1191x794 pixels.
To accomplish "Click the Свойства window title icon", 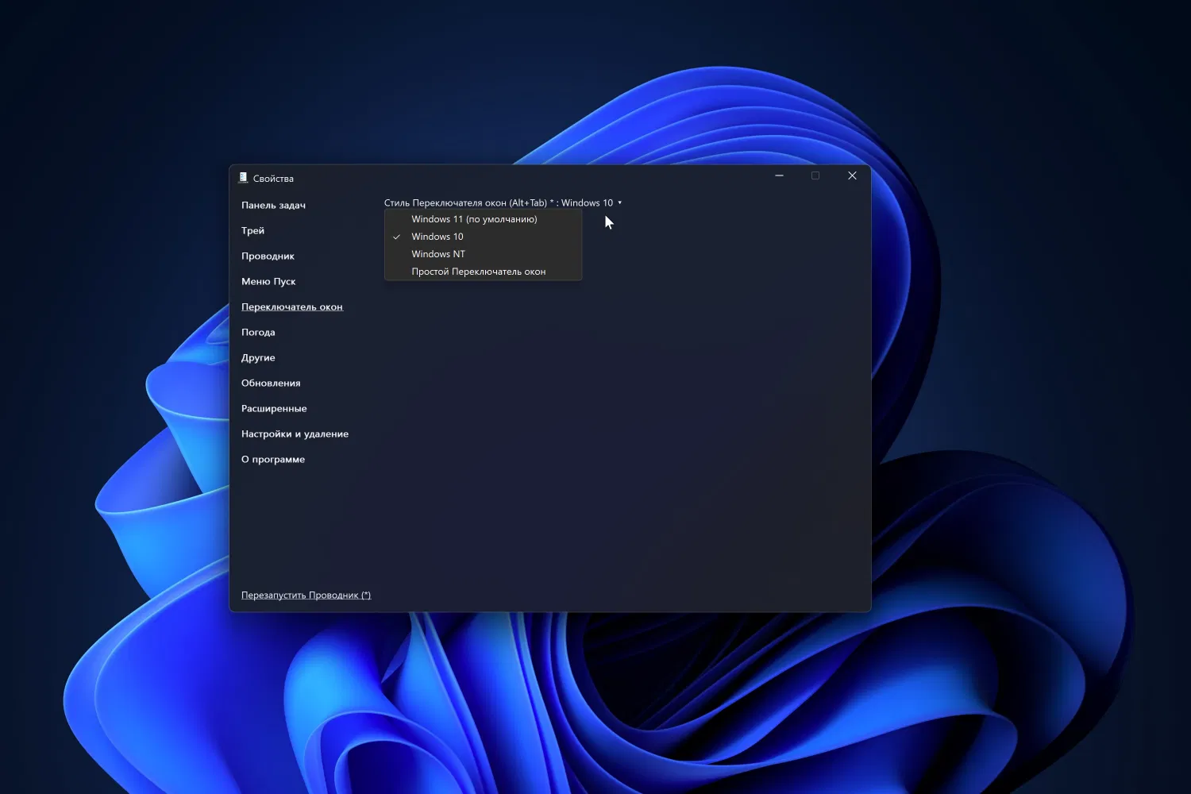I will point(243,178).
